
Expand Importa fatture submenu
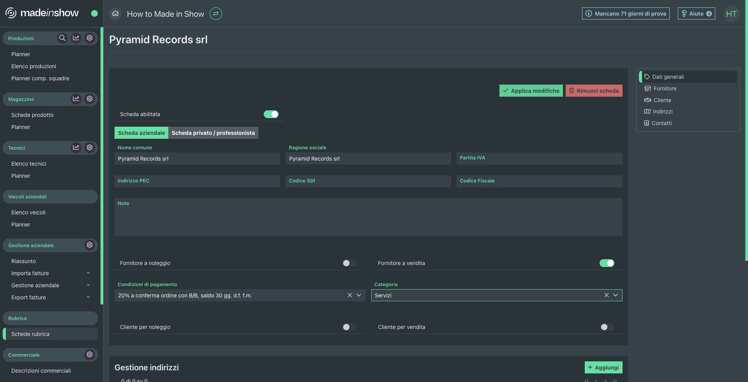coord(88,273)
